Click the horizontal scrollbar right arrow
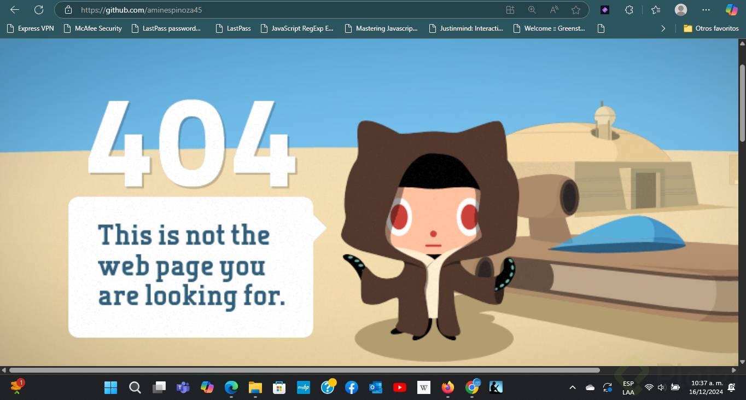This screenshot has height=400, width=746. point(734,370)
